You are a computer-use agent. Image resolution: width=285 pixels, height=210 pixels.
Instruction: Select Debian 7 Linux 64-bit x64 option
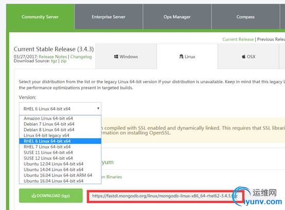pos(60,124)
